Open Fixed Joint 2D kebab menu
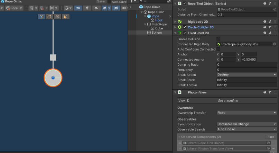 click(275, 33)
